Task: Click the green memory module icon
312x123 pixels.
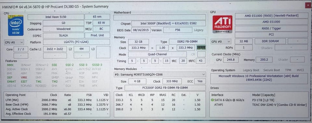Action: pos(201,48)
